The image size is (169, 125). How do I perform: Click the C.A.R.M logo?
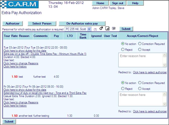pos(20,4)
